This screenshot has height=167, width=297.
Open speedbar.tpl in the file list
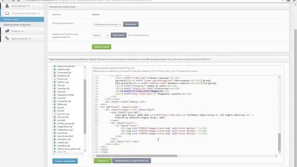click(x=64, y=146)
